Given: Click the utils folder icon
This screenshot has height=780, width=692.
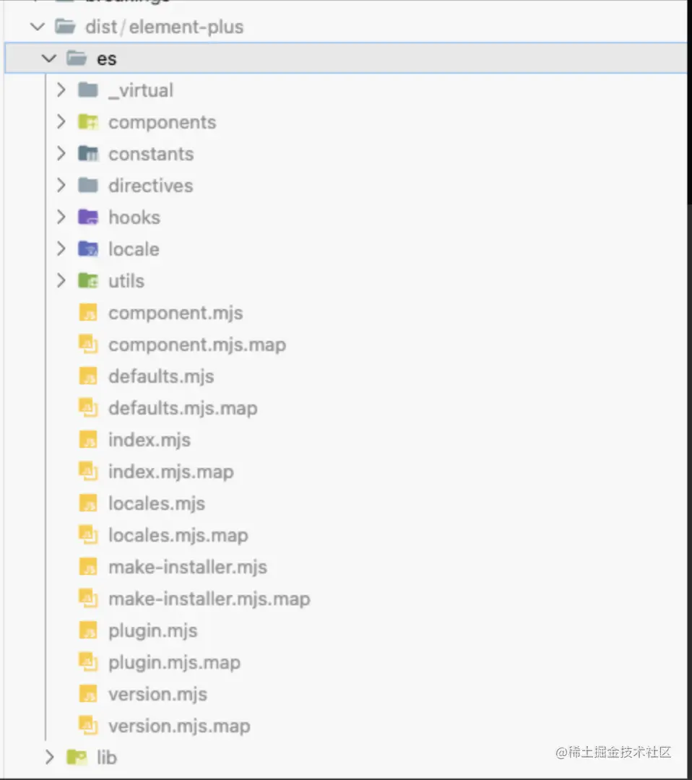Looking at the screenshot, I should coord(88,281).
